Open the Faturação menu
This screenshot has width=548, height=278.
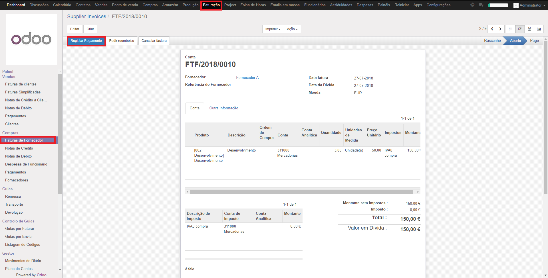[211, 5]
